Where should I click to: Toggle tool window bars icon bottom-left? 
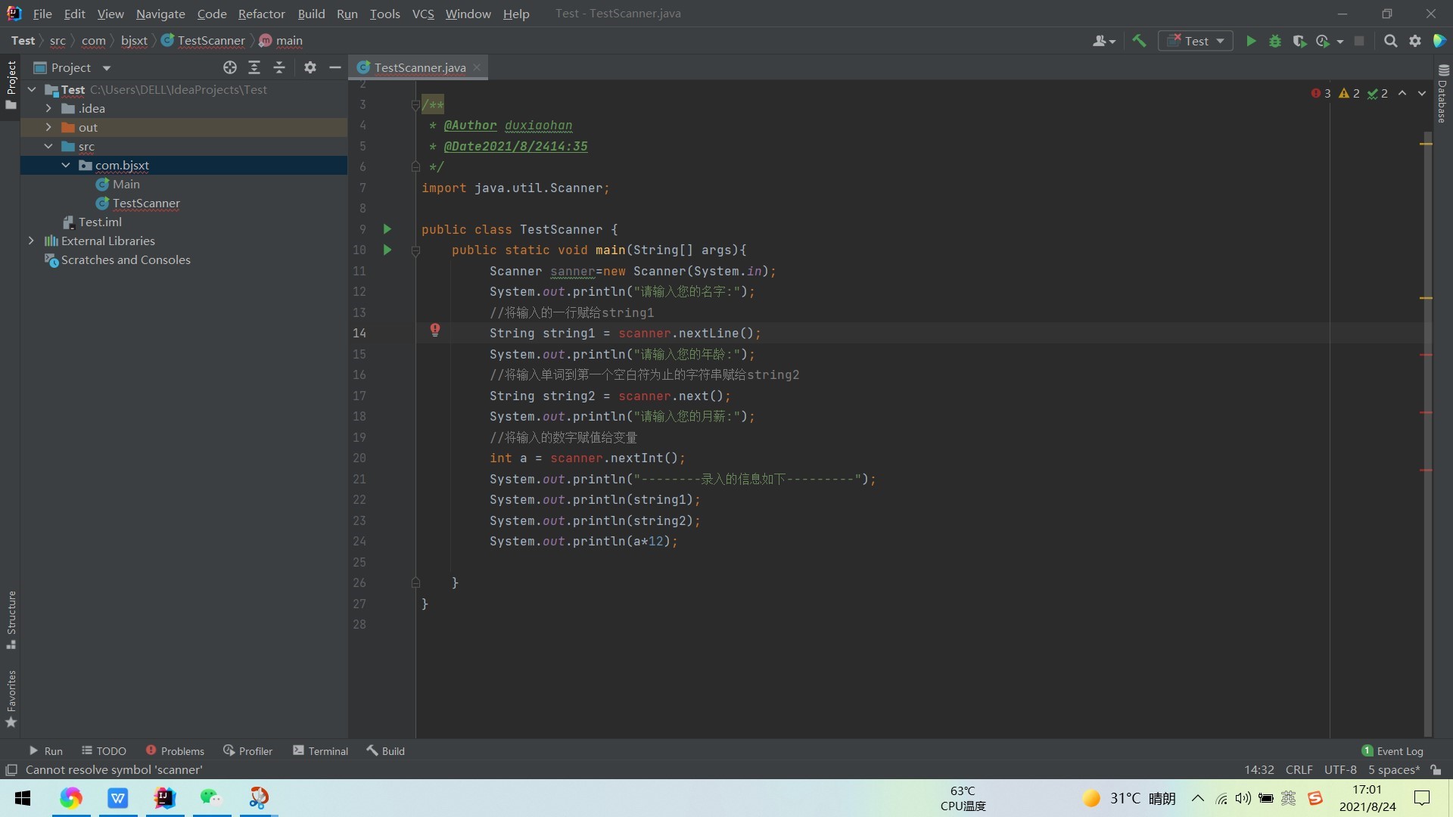coord(11,770)
